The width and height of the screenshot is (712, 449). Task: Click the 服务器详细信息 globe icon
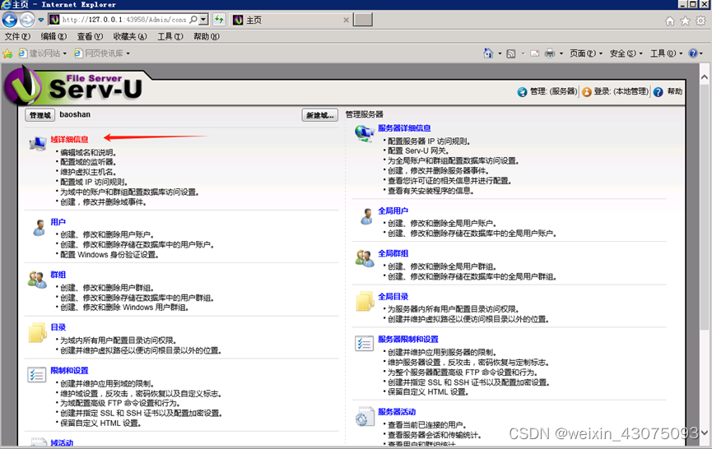(x=365, y=133)
